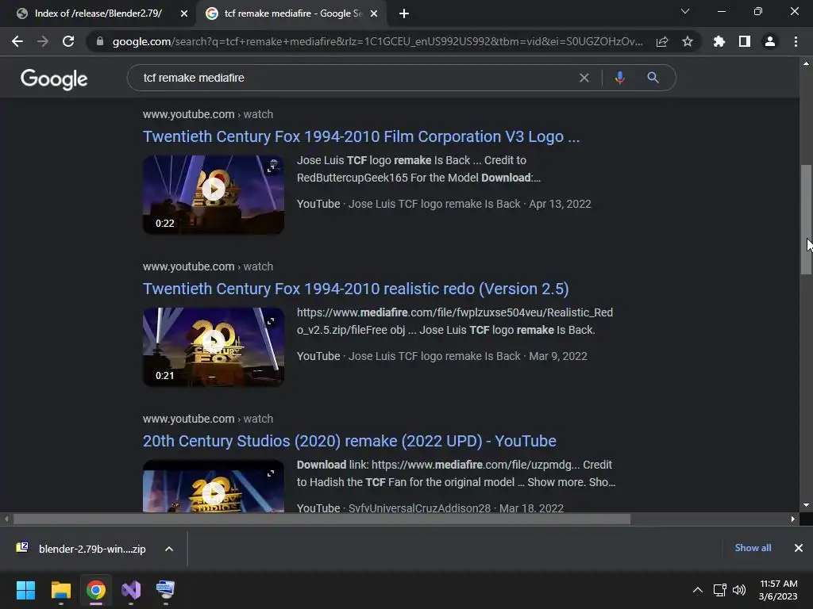This screenshot has width=813, height=609.
Task: Open 20th Century Studios (2020) remake result
Action: point(349,441)
